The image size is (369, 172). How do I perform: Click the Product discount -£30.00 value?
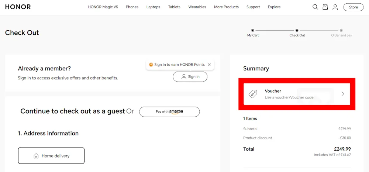(344, 138)
